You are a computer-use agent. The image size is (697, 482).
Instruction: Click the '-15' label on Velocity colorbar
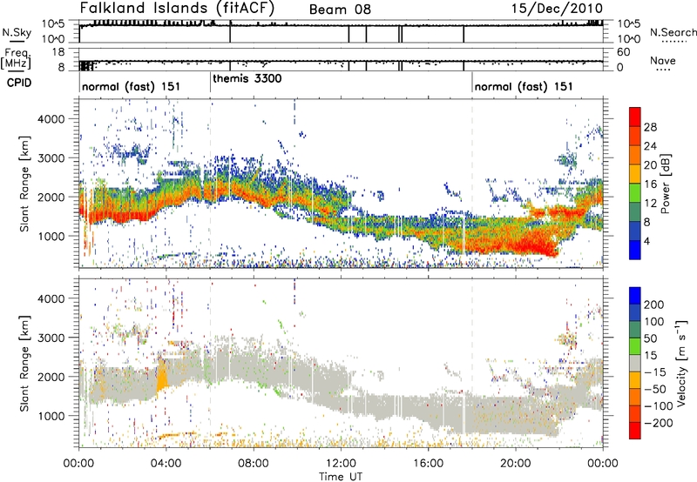(655, 372)
